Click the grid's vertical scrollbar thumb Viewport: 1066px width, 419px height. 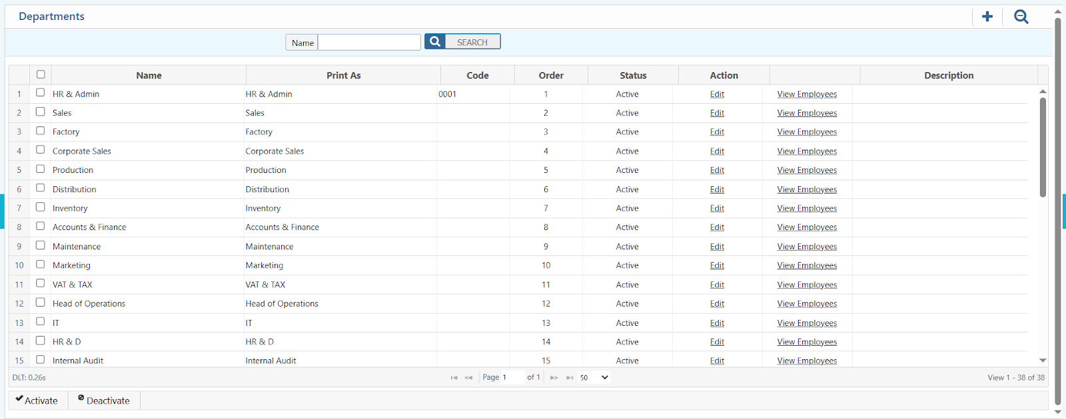click(x=1043, y=146)
